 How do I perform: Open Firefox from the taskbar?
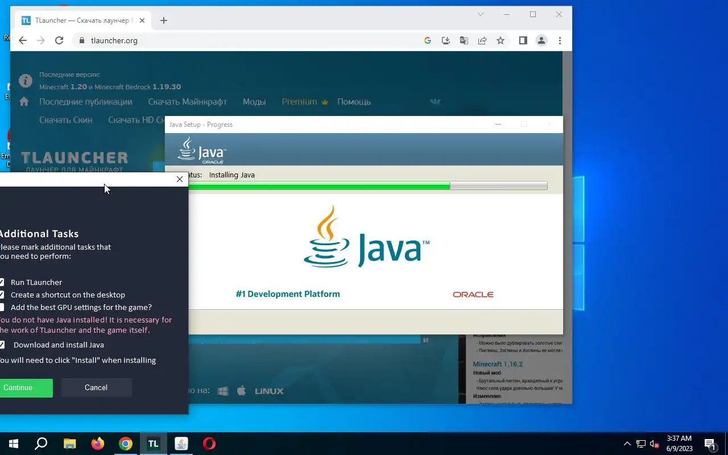tap(97, 444)
